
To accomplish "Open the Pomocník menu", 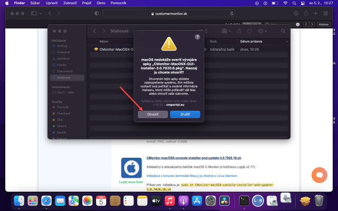I will click(118, 3).
